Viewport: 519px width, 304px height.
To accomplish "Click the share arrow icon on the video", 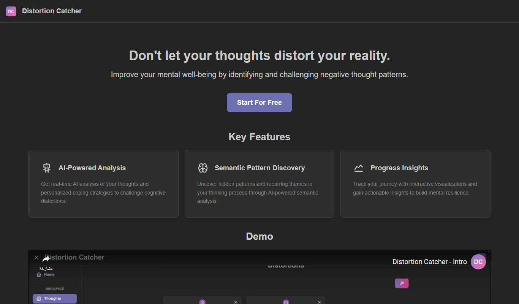I will click(x=46, y=259).
